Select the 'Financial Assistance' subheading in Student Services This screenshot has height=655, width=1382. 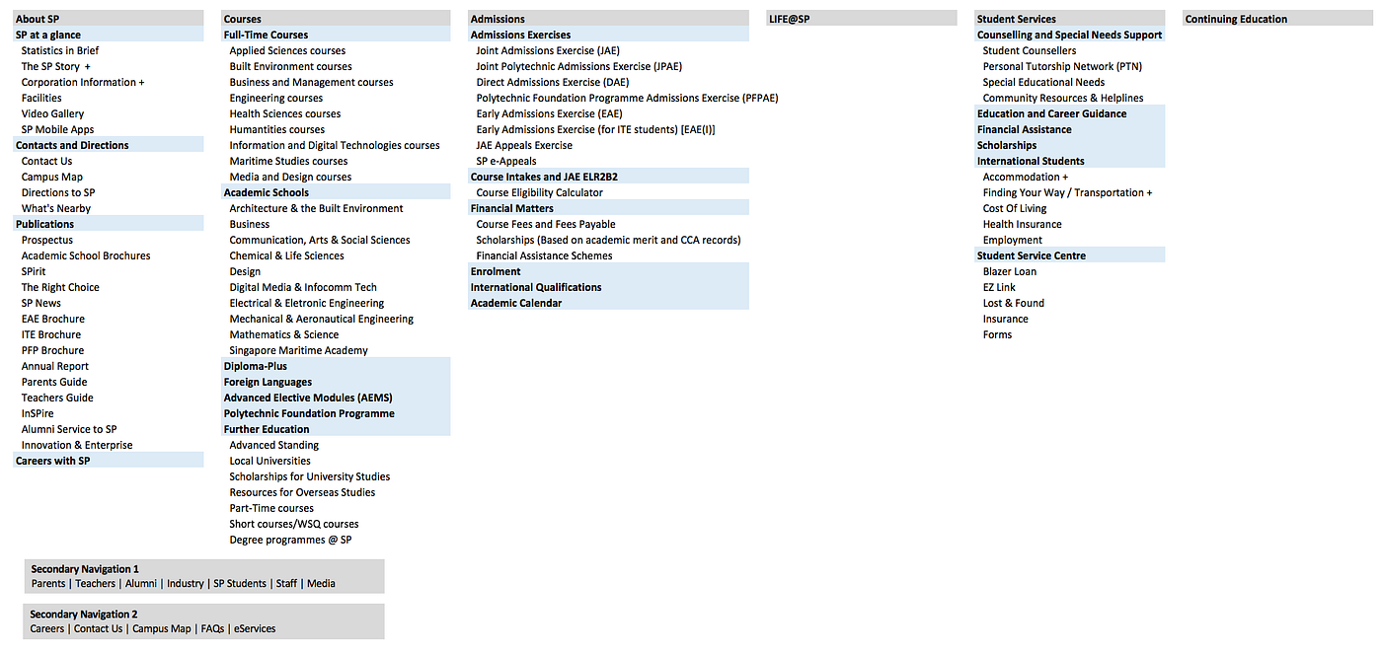1070,129
